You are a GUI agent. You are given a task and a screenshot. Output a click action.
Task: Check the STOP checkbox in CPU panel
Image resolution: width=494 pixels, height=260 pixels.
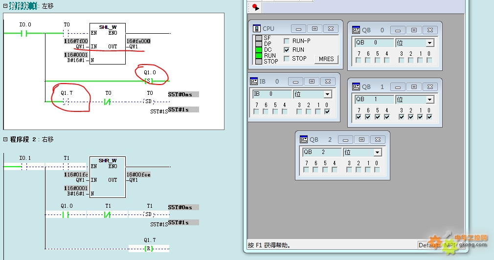point(287,59)
